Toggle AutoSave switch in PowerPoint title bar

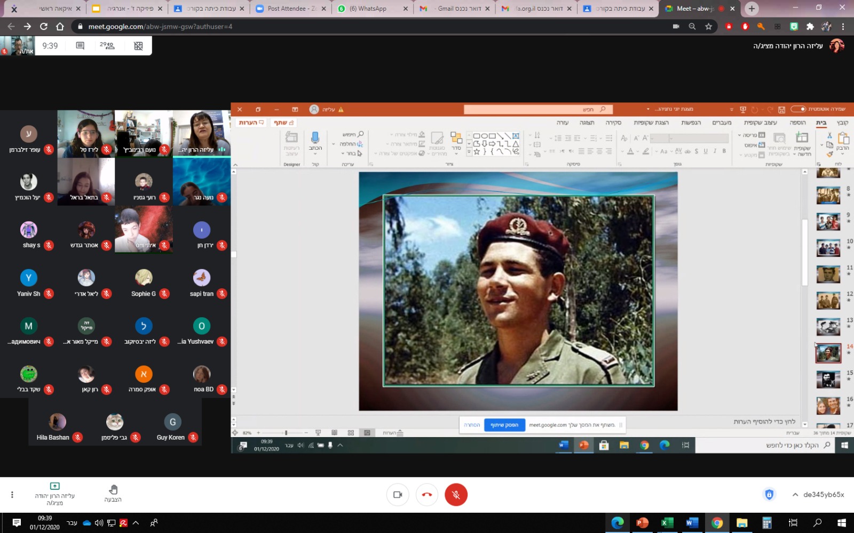click(x=798, y=109)
